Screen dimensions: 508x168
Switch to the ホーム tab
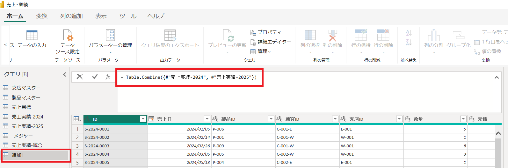tap(15, 16)
